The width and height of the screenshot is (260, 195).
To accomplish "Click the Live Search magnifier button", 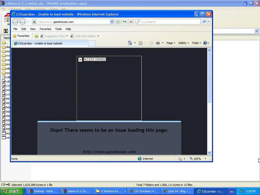I will pyautogui.click(x=204, y=22).
